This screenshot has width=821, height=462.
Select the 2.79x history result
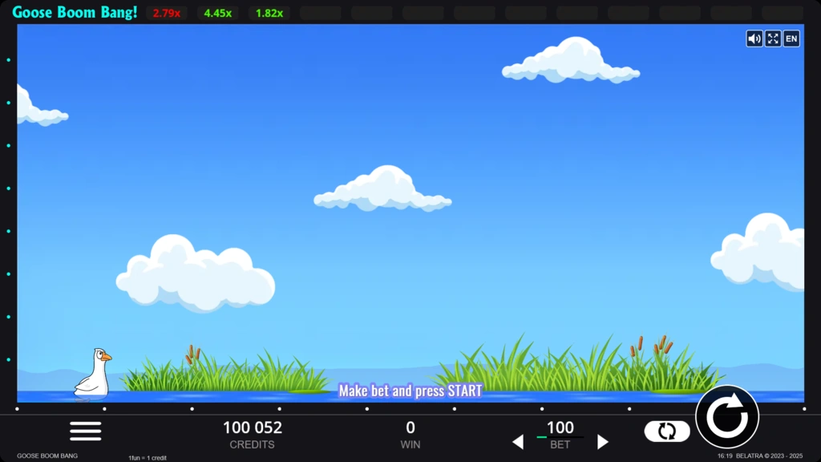(167, 13)
